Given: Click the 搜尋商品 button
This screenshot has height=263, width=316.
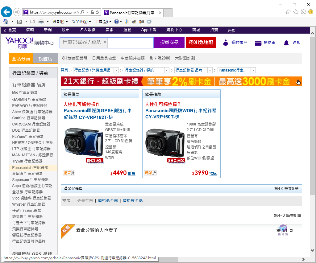Looking at the screenshot, I should (169, 43).
